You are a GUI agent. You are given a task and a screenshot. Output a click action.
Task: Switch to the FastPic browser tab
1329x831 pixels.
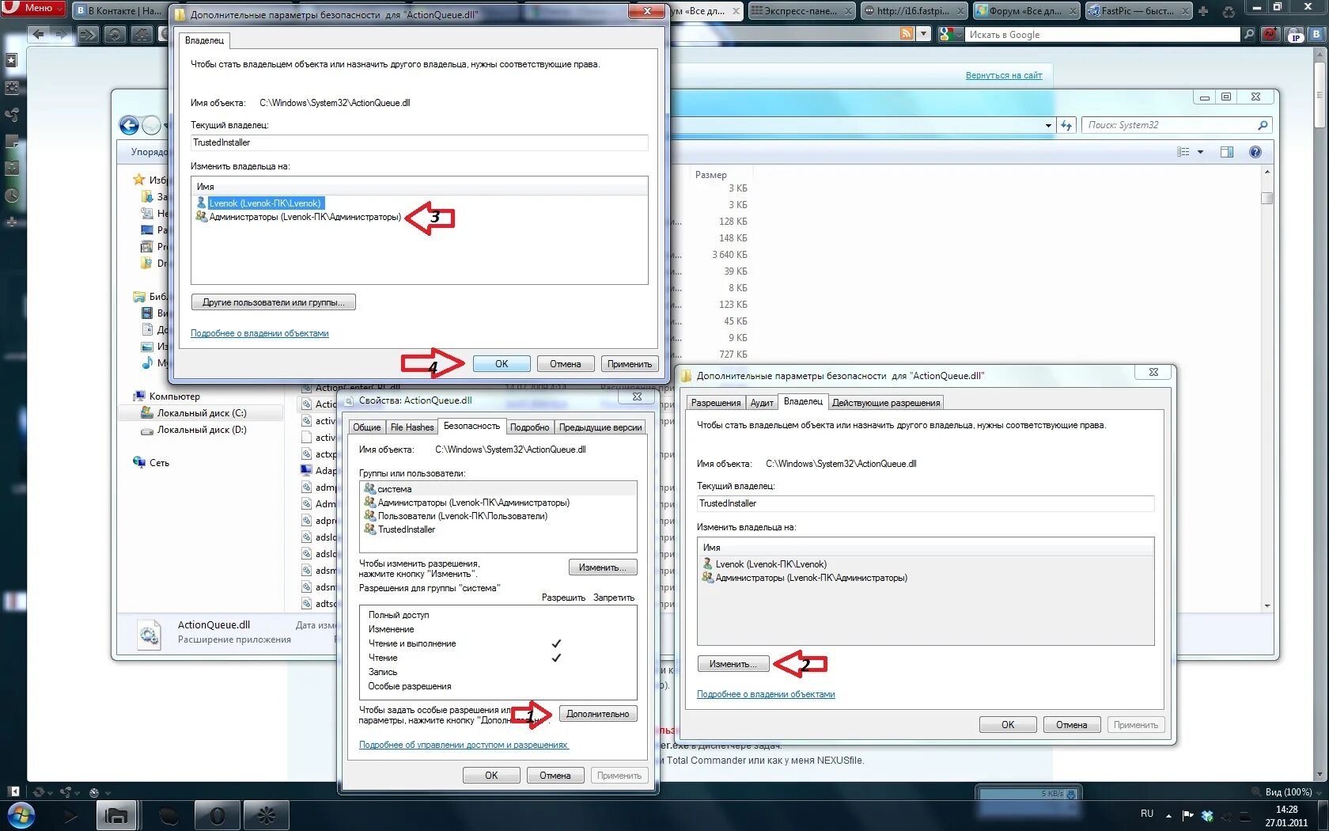point(1138,10)
